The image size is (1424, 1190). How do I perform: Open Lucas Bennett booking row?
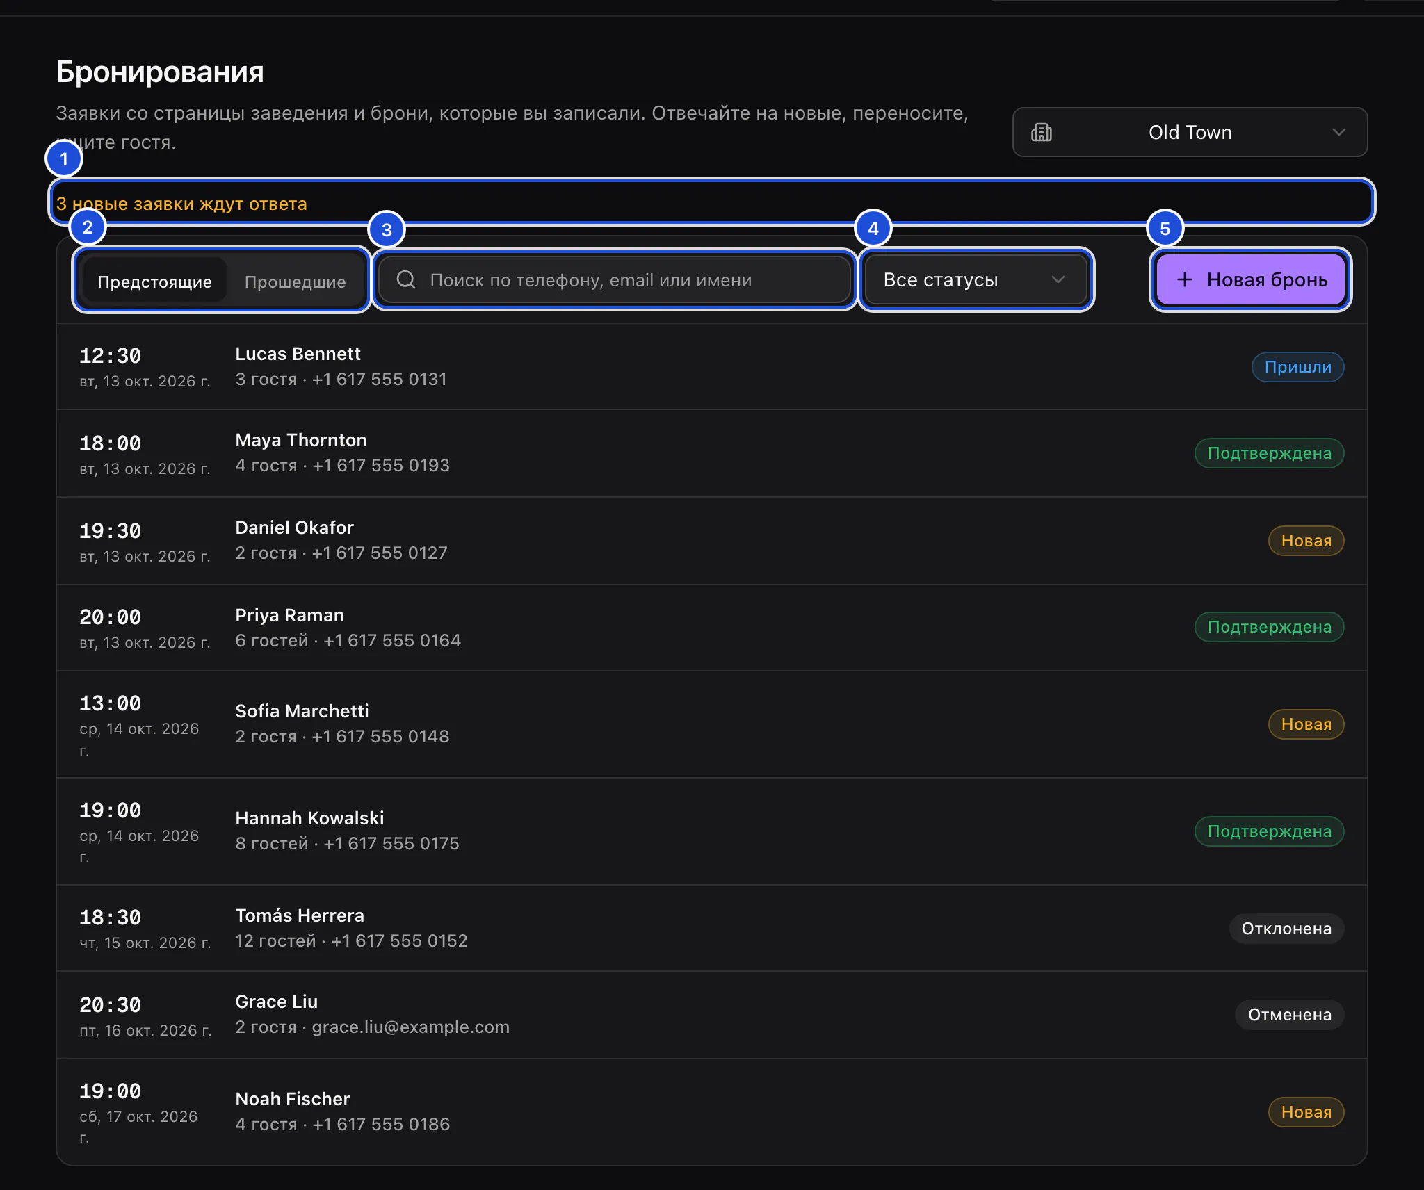pyautogui.click(x=711, y=366)
